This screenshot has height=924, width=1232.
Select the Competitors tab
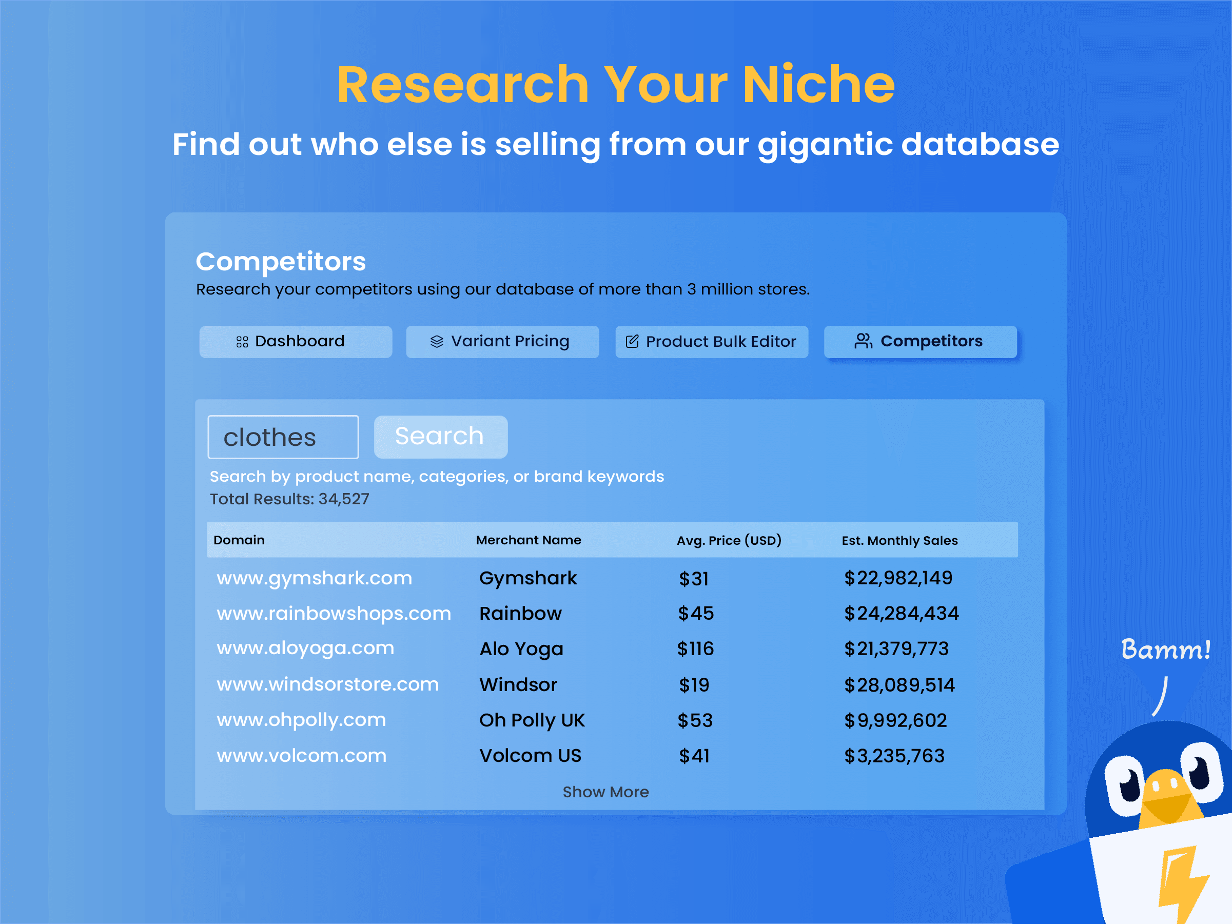pyautogui.click(x=920, y=341)
